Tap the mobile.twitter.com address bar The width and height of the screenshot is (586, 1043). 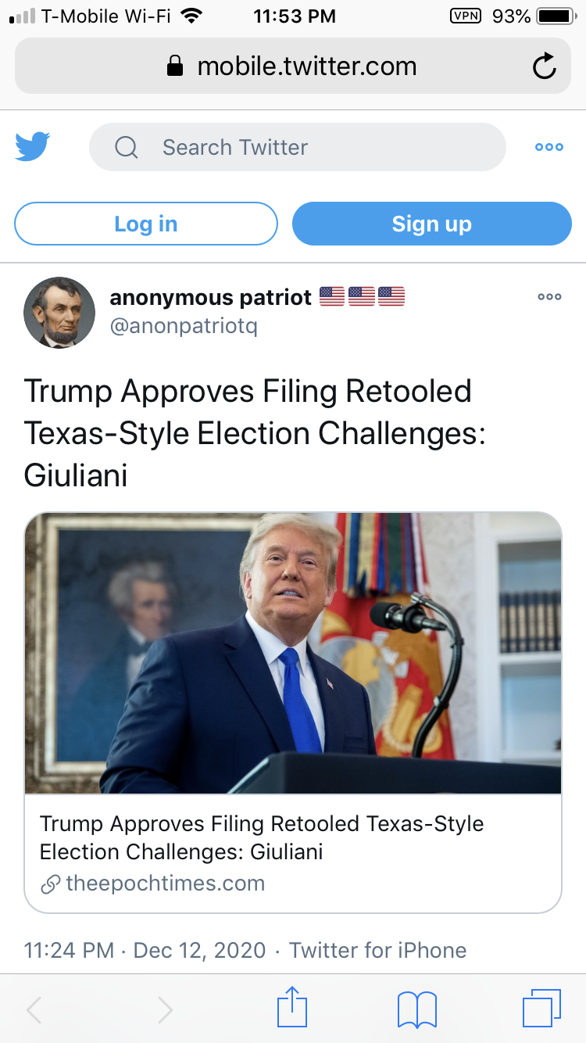(x=293, y=66)
